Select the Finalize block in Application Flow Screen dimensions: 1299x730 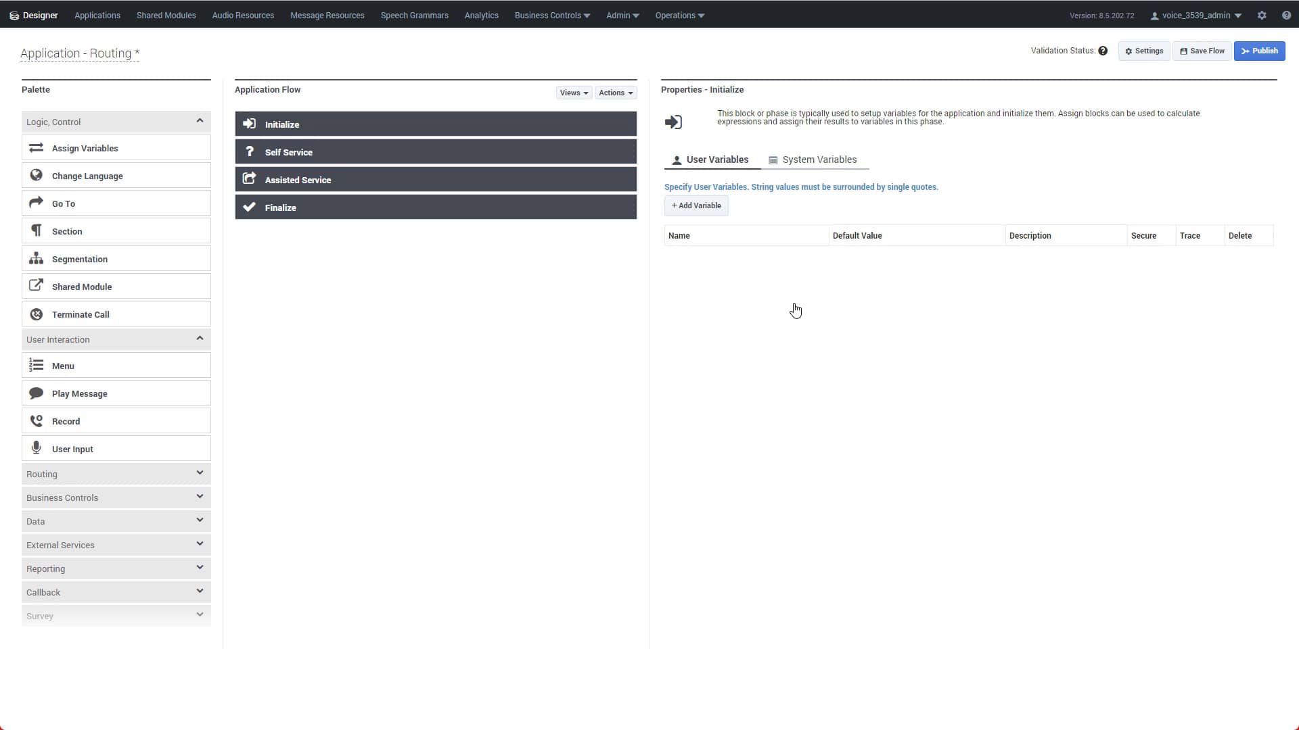(x=435, y=207)
